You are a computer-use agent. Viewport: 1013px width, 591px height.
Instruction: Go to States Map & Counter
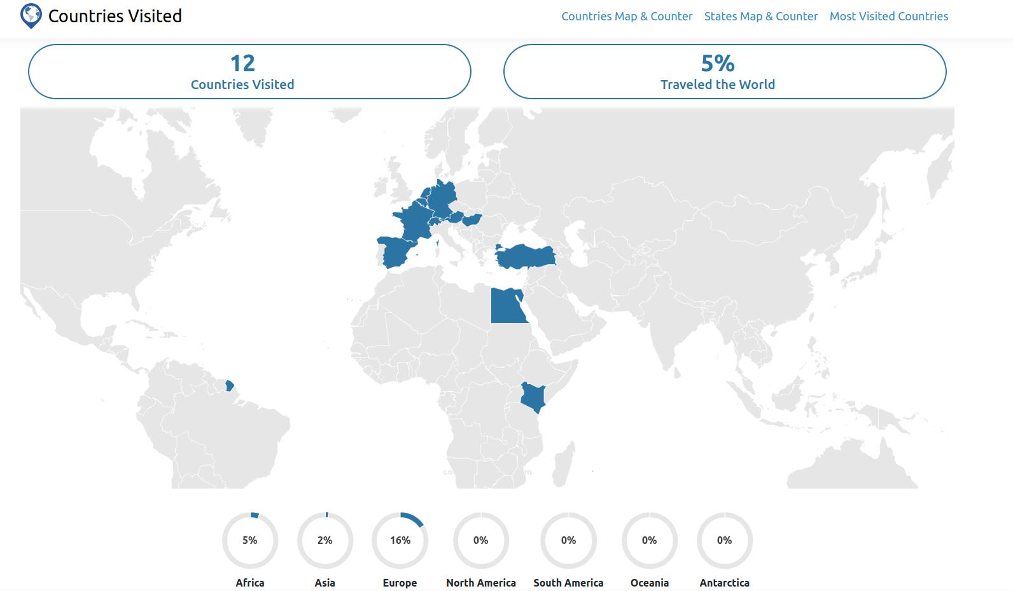click(x=760, y=17)
